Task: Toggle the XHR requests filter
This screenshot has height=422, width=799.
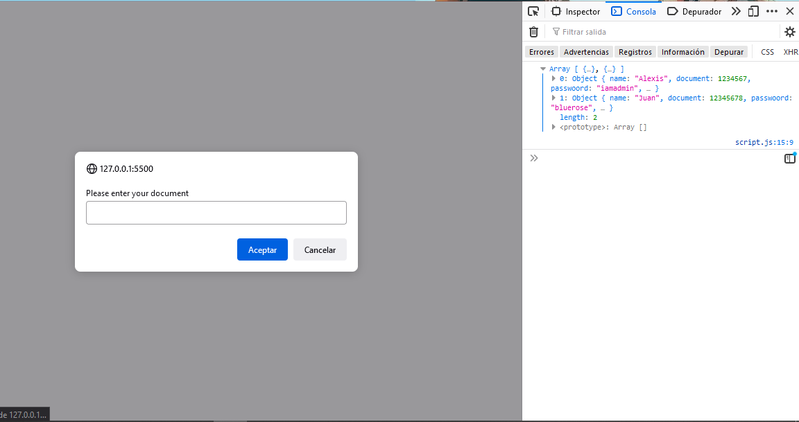Action: (x=791, y=51)
